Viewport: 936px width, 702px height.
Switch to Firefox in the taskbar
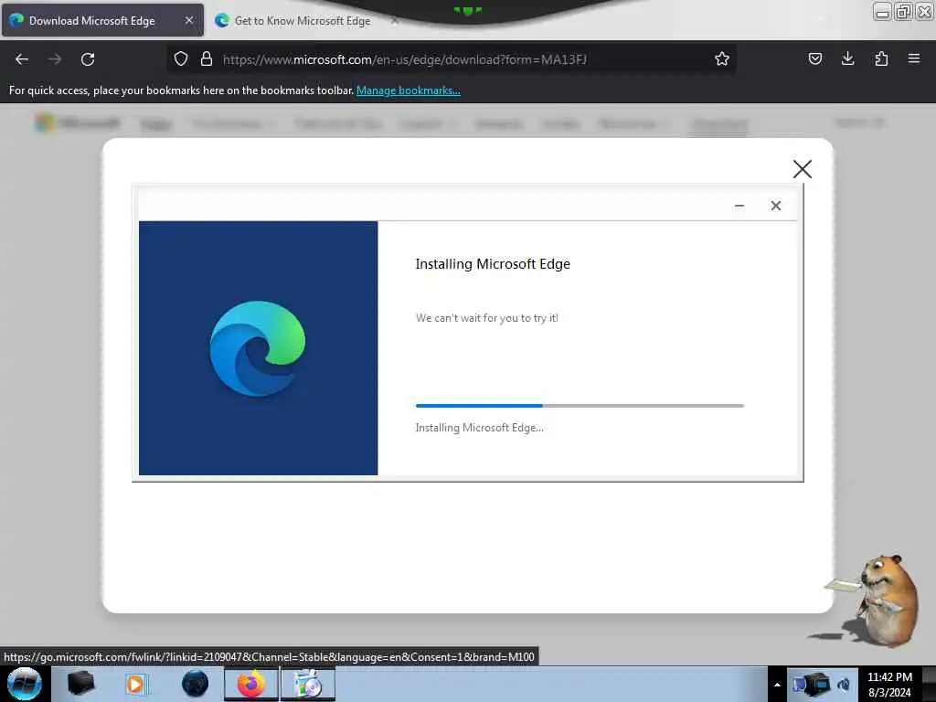(251, 684)
